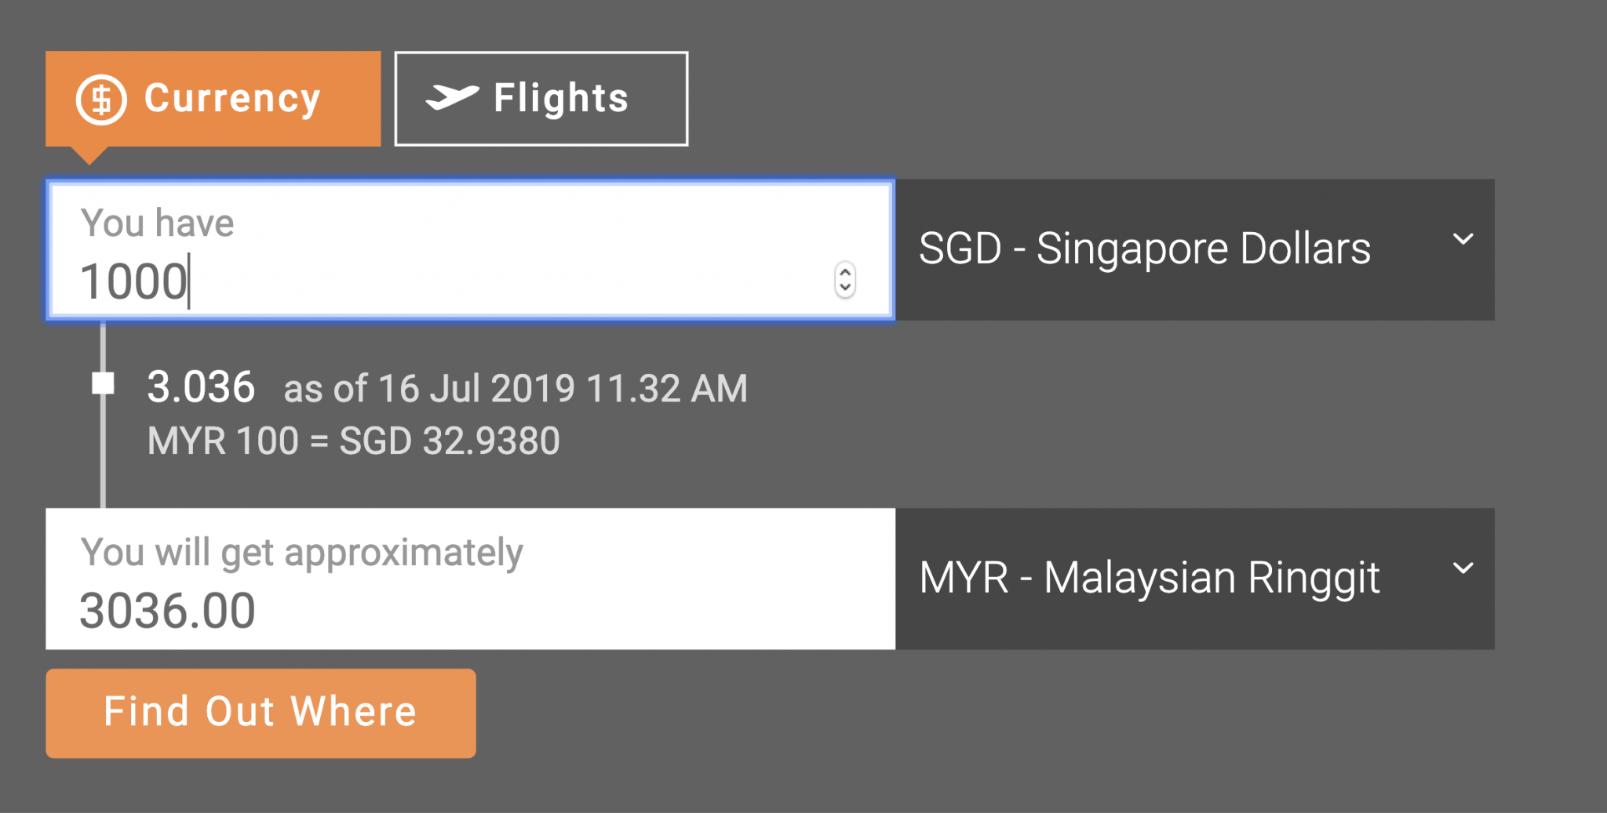Increase amount using the stepper up arrow
The width and height of the screenshot is (1607, 813).
click(x=845, y=272)
